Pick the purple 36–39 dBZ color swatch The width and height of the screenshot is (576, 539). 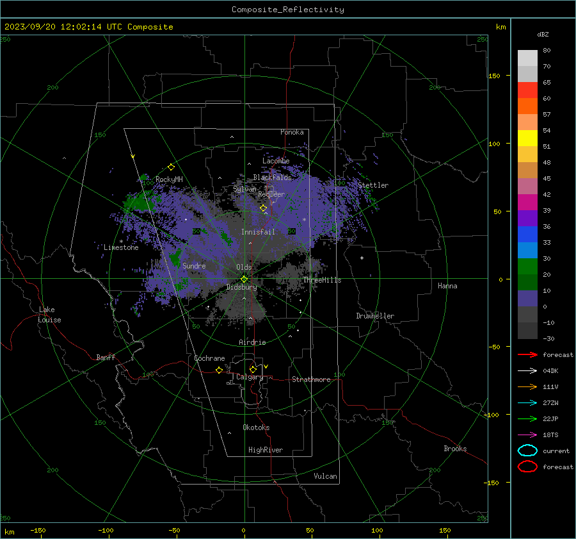pyautogui.click(x=527, y=219)
